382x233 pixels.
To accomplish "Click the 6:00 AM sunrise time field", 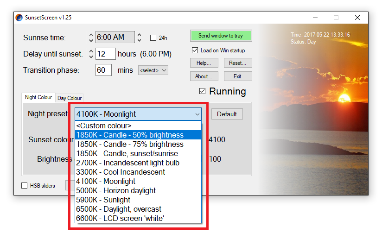I will pos(115,37).
